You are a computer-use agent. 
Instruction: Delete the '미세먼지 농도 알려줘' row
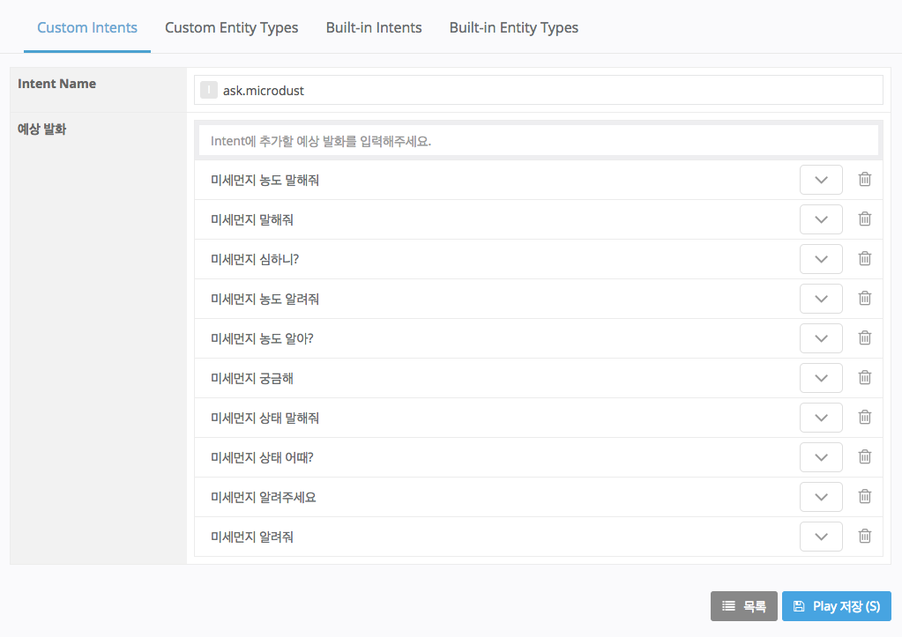point(865,298)
